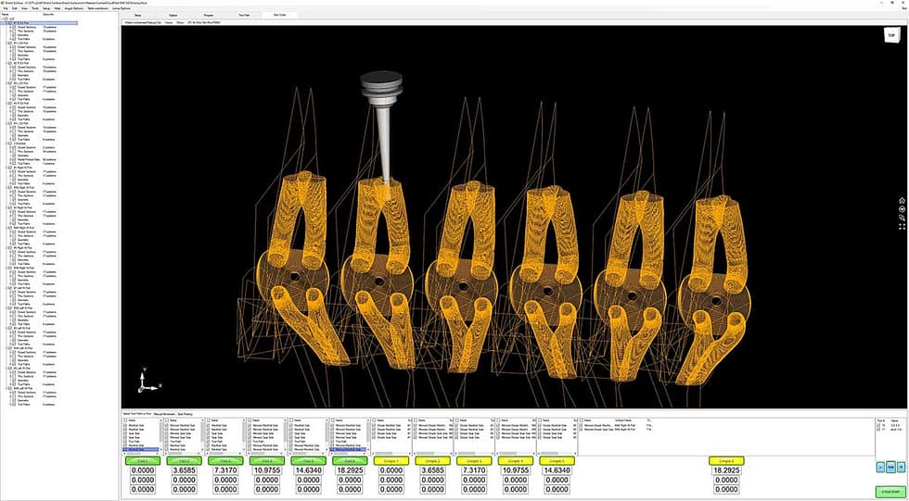Open the Show dropdown above the viewport

point(180,22)
